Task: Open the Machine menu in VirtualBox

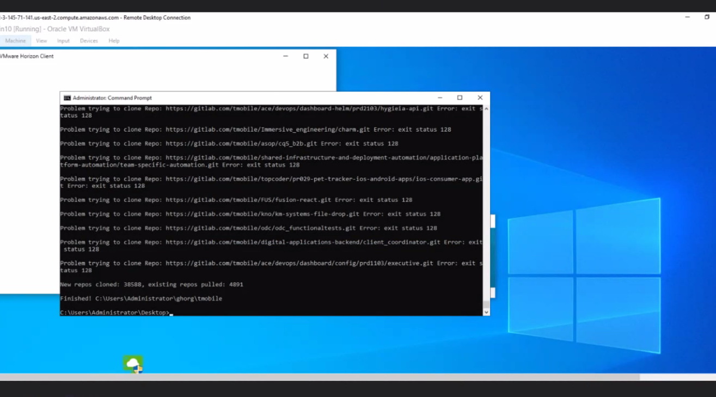Action: pos(15,41)
